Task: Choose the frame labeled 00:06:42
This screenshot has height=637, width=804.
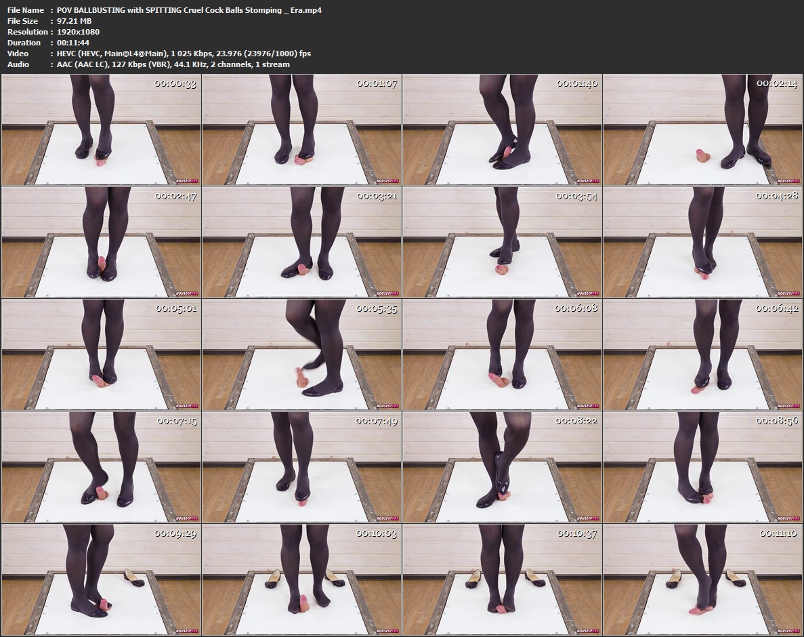Action: 703,354
